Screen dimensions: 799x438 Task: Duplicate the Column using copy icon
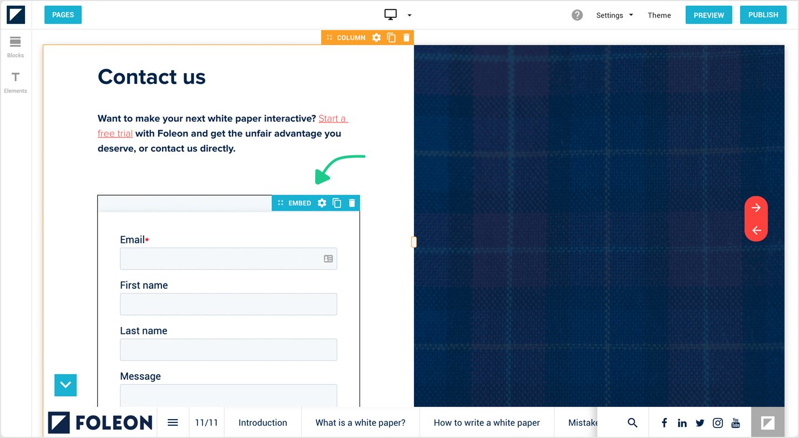pyautogui.click(x=391, y=38)
